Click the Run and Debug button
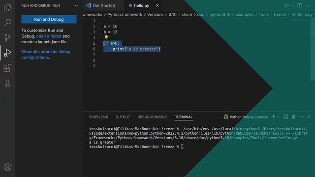 [49, 19]
